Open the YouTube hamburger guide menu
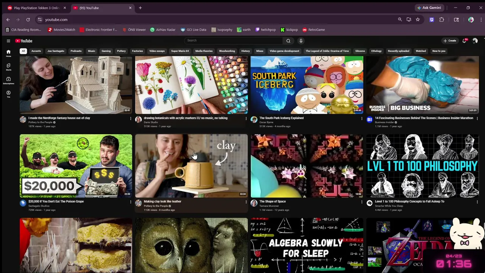 [8, 41]
